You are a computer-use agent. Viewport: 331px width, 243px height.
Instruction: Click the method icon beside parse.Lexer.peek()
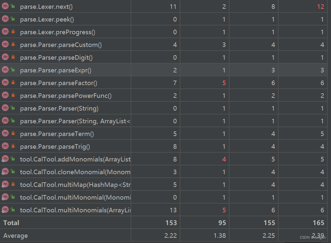point(5,19)
